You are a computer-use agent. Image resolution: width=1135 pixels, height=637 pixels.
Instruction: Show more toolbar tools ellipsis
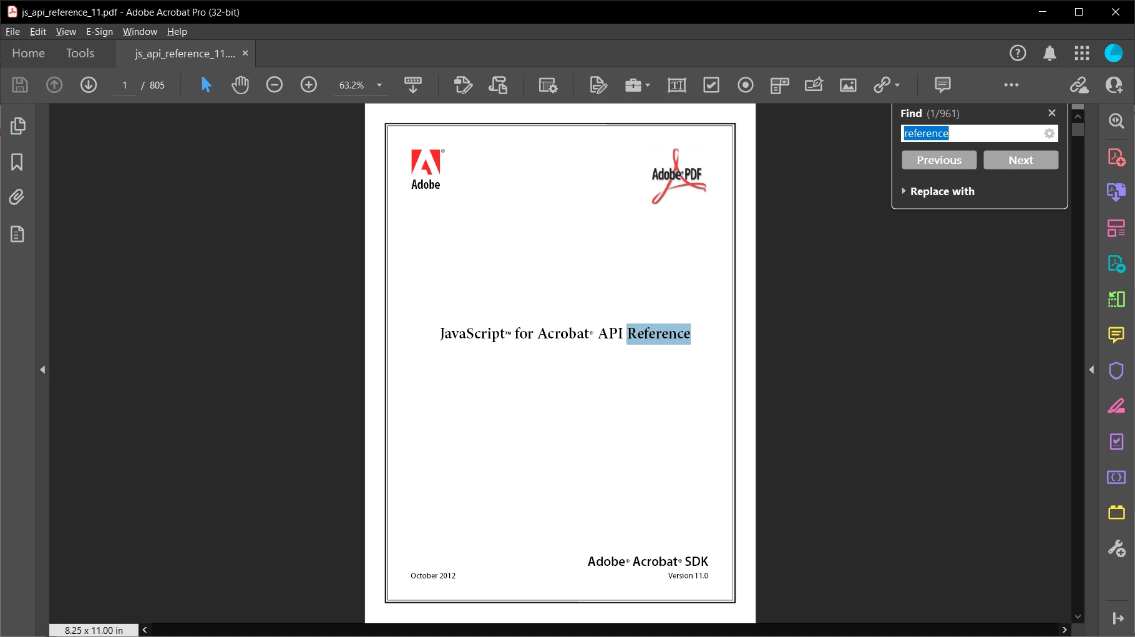point(1011,85)
